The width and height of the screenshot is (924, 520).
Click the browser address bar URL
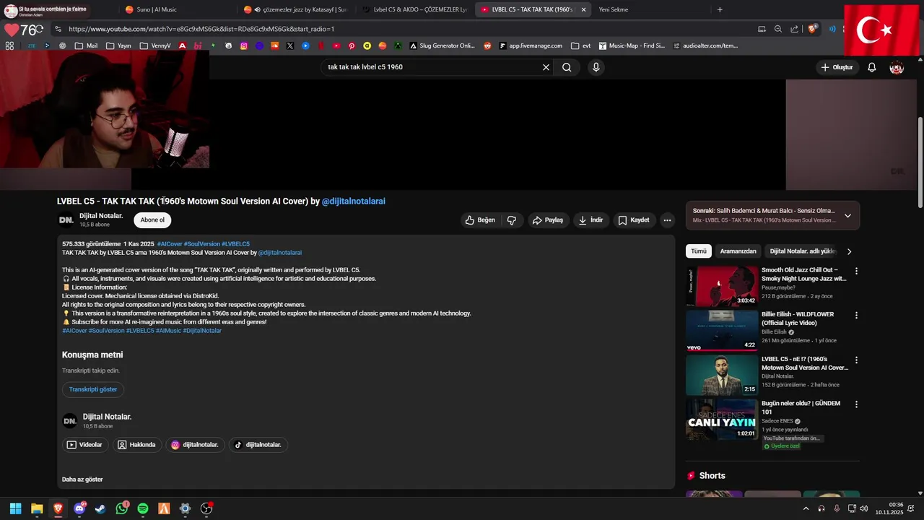click(x=201, y=29)
